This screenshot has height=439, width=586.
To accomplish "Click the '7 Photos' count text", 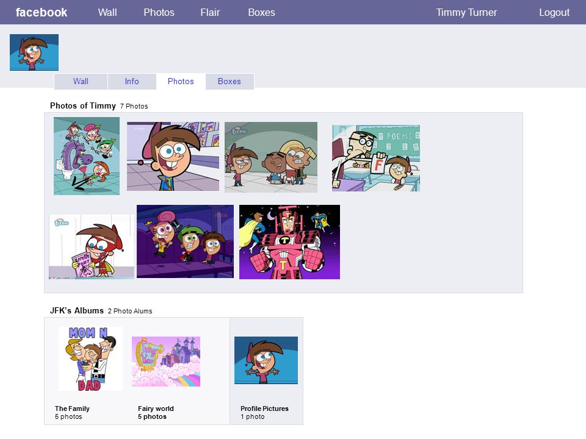I will pos(134,106).
